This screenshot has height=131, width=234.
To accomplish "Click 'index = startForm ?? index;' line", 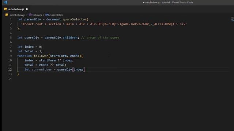I will (49, 60).
